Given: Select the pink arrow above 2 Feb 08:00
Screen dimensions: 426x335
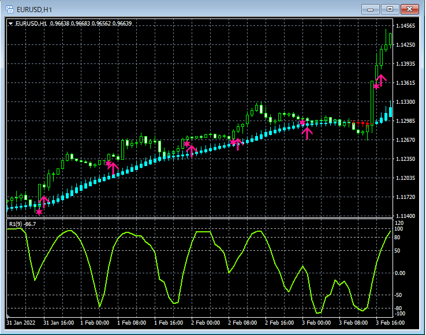Looking at the screenshot, I should (237, 144).
